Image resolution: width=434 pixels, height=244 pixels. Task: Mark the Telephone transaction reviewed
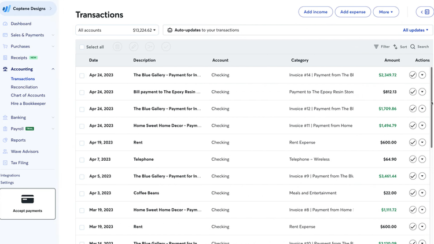click(413, 160)
